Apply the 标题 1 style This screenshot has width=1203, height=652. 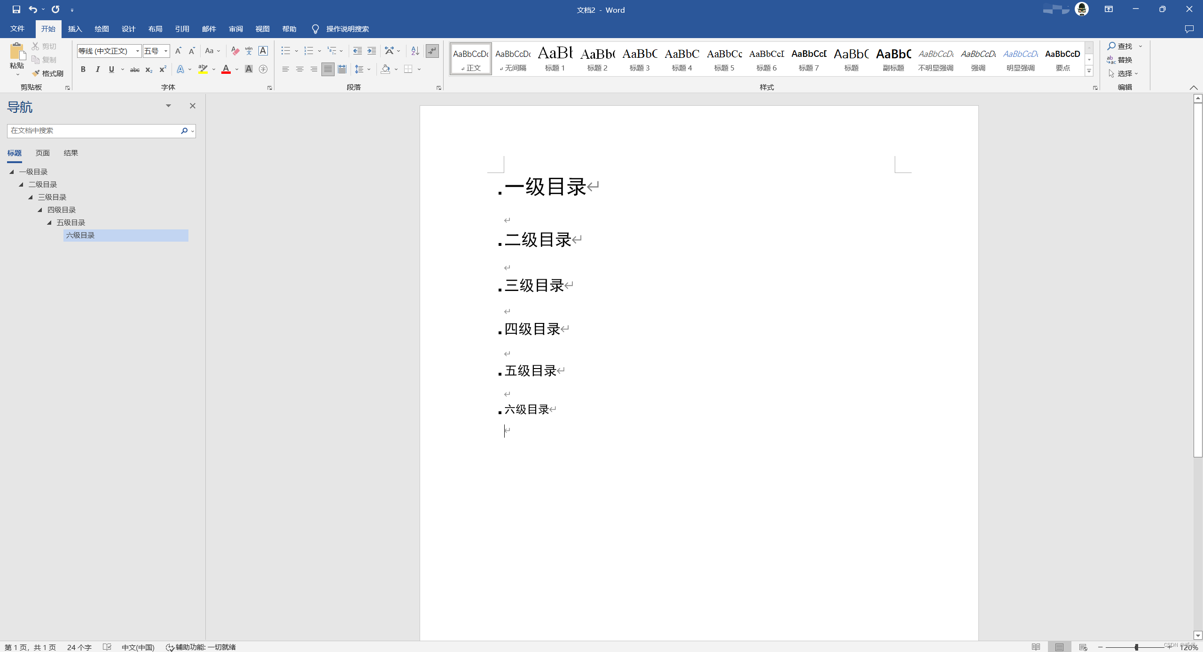coord(555,59)
